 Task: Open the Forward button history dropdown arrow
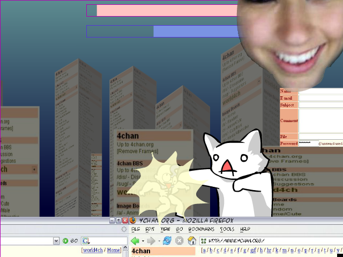pyautogui.click(x=159, y=241)
